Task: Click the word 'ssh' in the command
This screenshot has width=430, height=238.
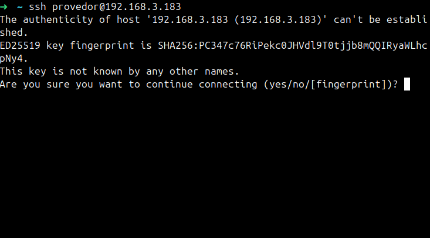Action: [38, 6]
